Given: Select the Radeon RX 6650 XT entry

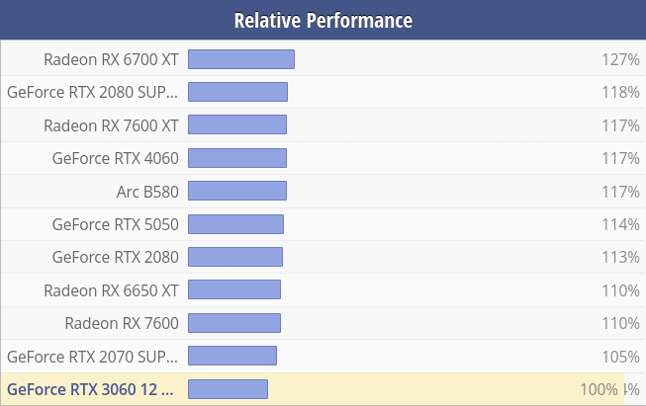Looking at the screenshot, I should click(x=111, y=290).
